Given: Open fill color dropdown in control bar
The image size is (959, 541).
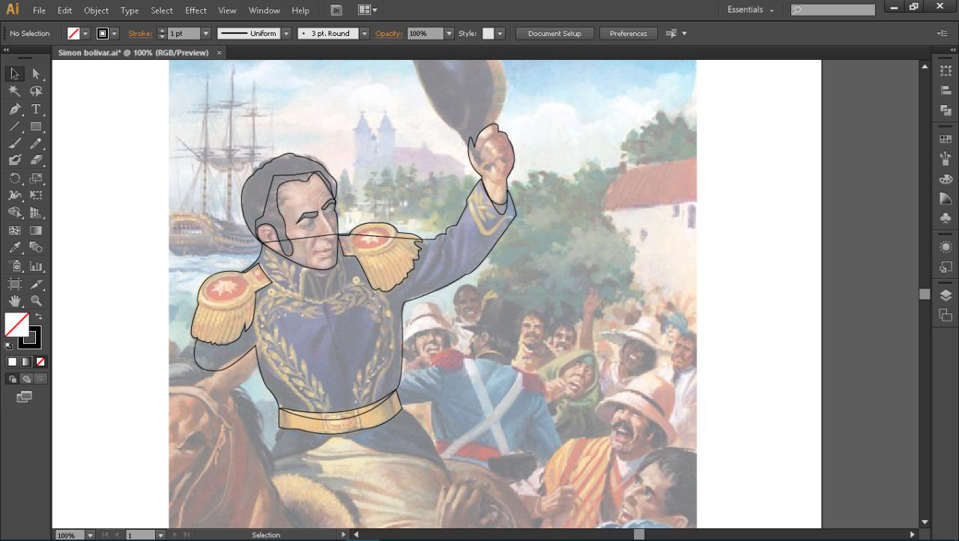Looking at the screenshot, I should (x=85, y=34).
